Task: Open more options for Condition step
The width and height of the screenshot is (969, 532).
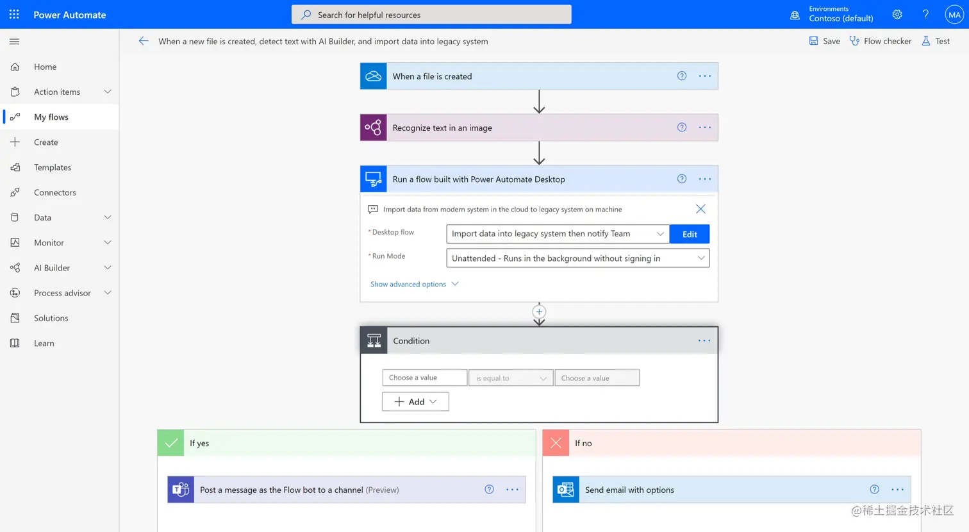Action: pyautogui.click(x=704, y=340)
